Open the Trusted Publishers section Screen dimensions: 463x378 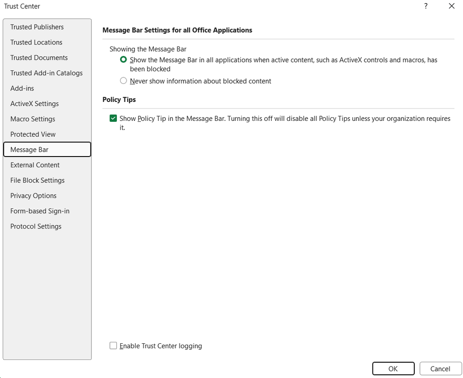coord(37,27)
